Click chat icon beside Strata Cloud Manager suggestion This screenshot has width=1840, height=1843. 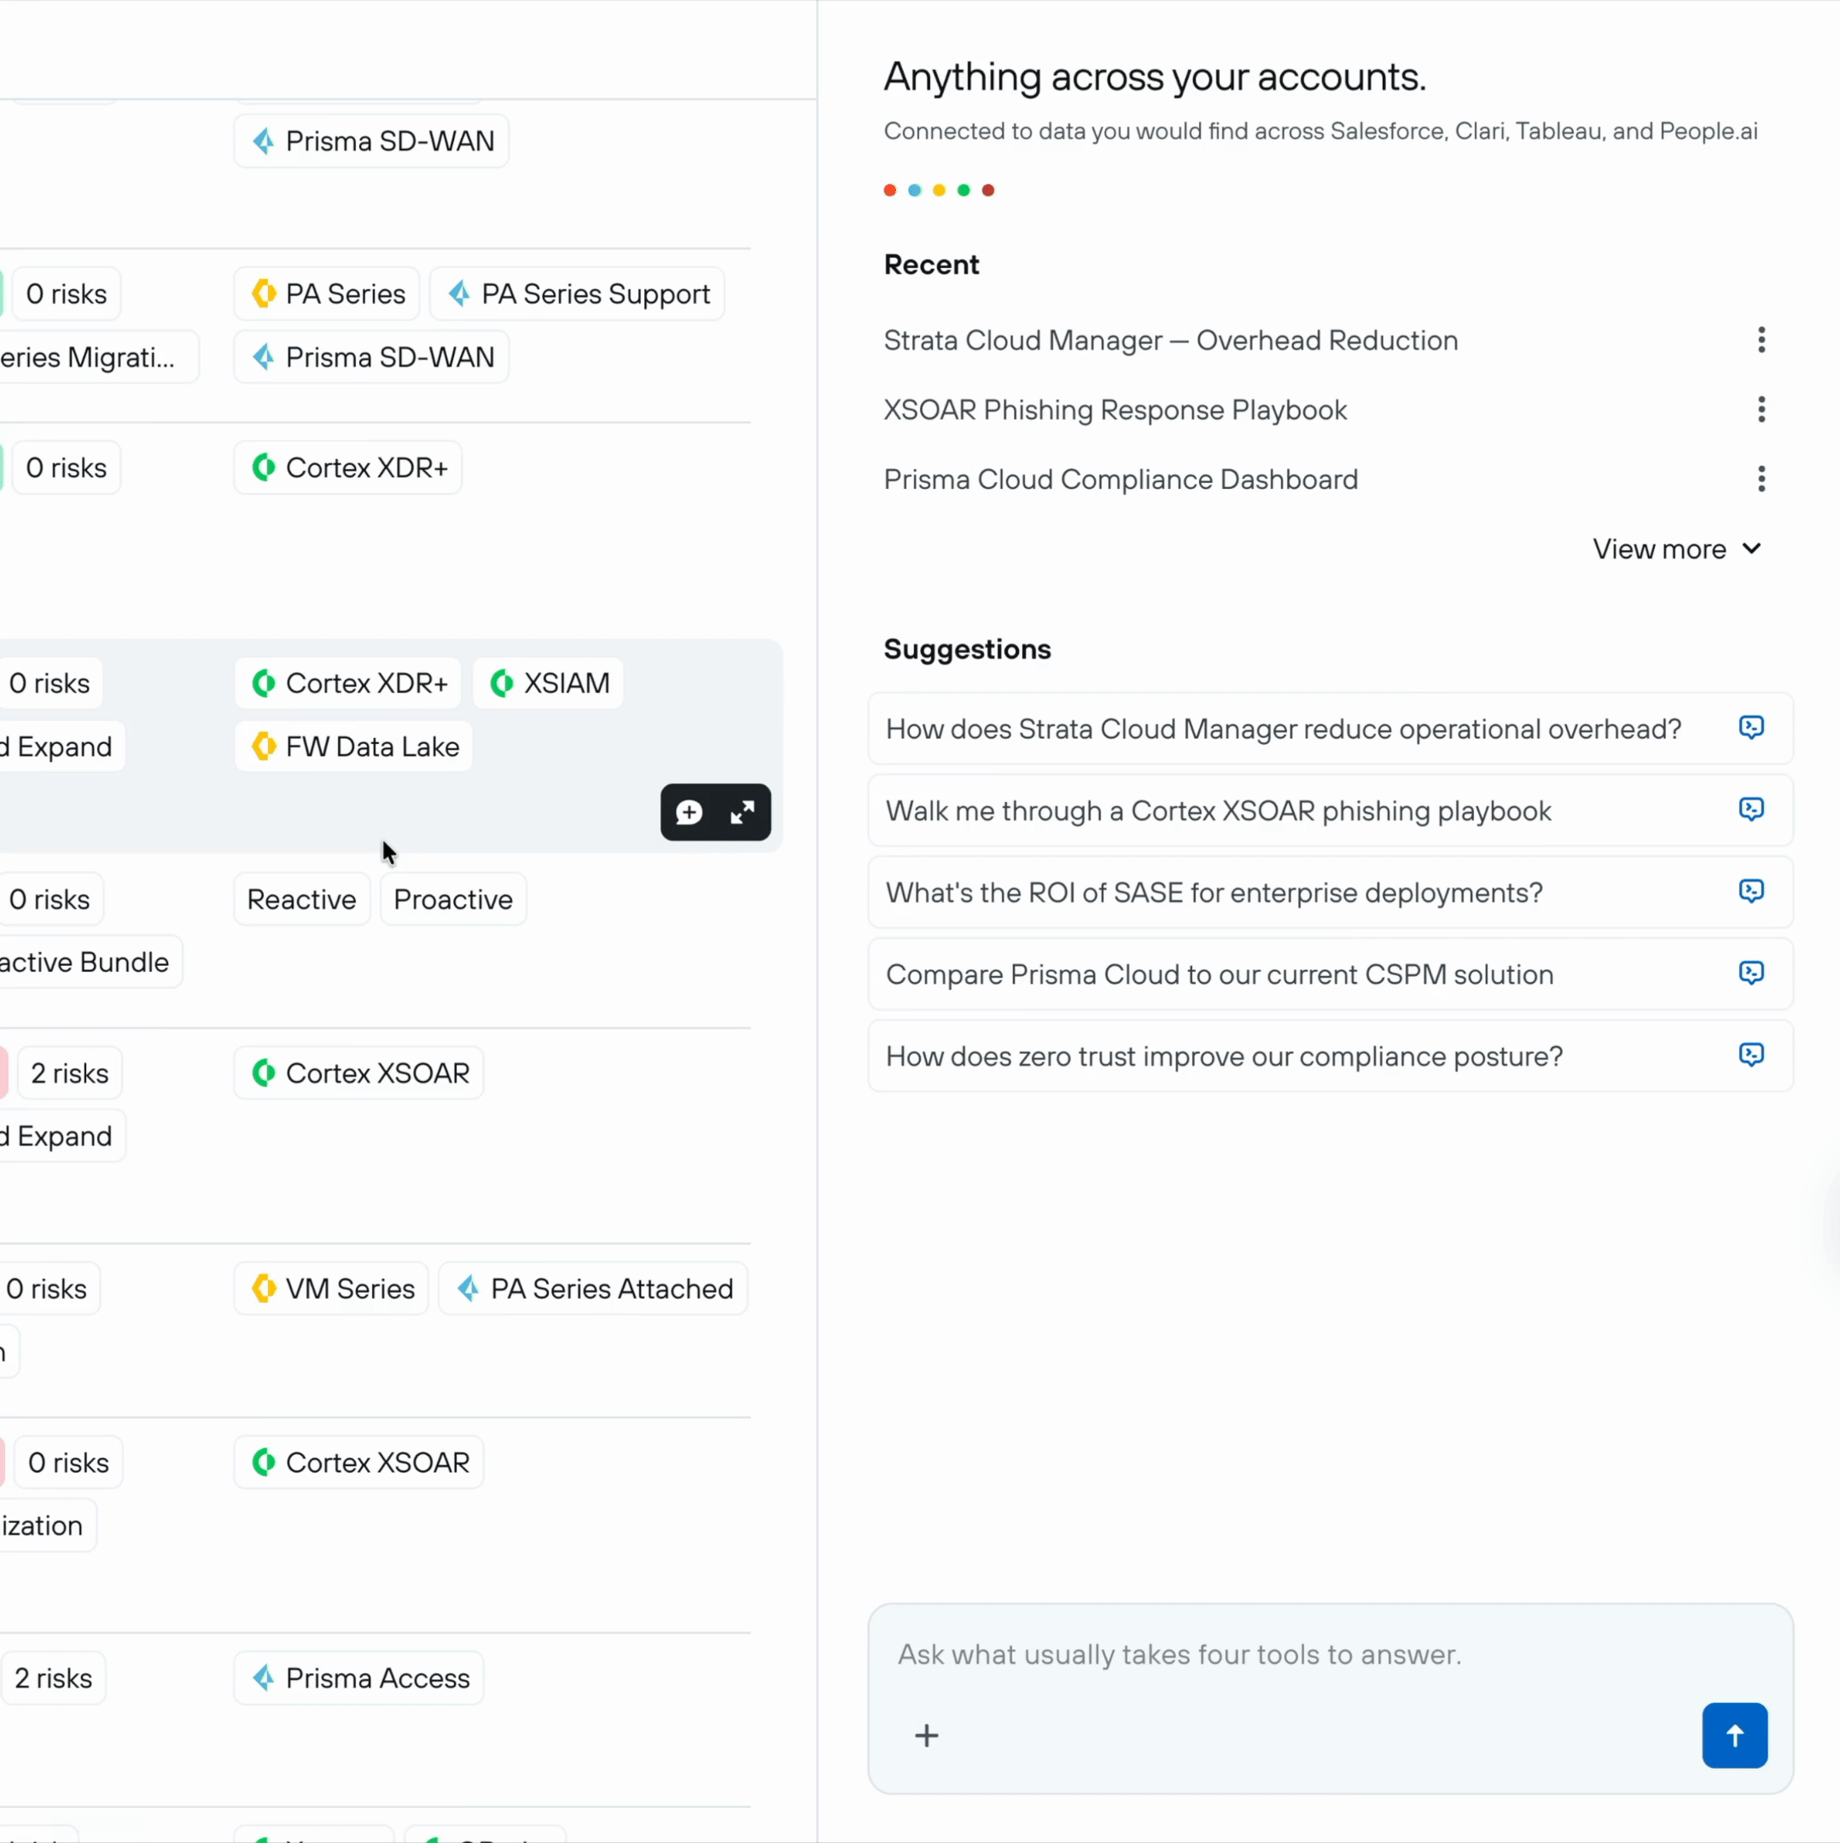coord(1750,728)
